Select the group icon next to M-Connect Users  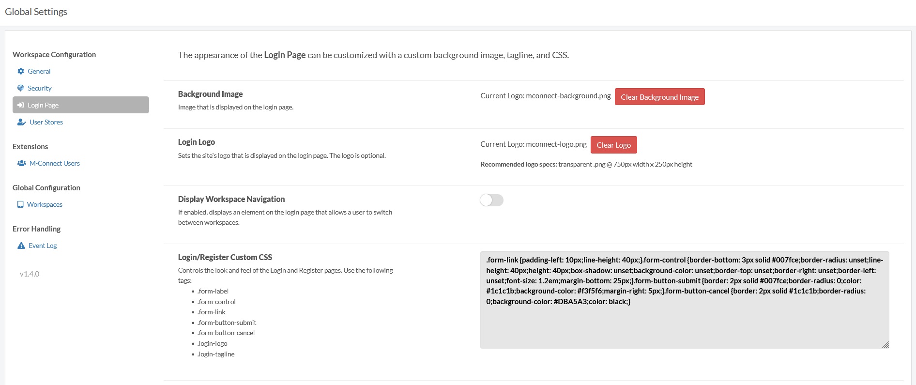tap(21, 163)
